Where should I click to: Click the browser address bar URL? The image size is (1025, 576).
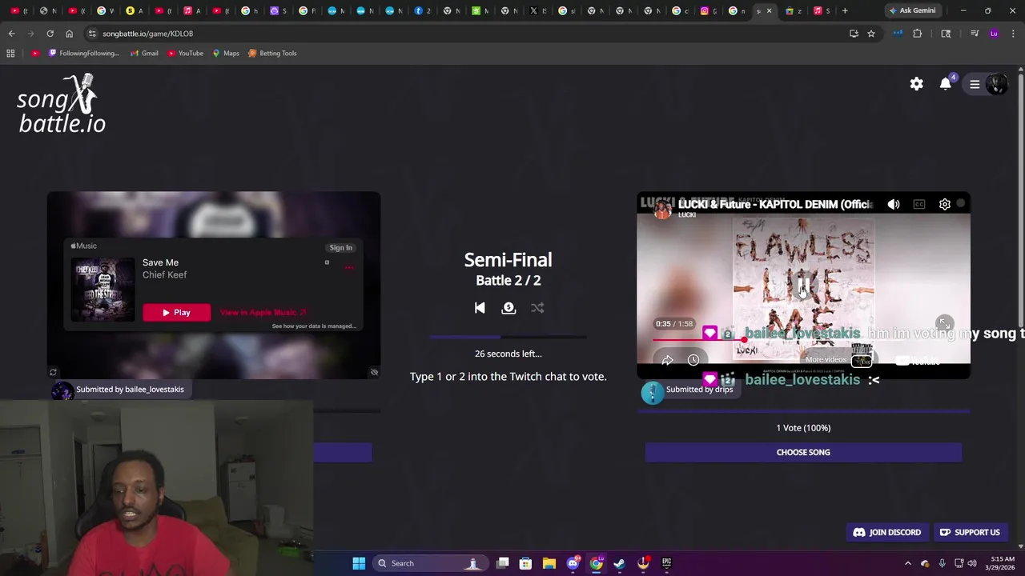click(x=148, y=34)
